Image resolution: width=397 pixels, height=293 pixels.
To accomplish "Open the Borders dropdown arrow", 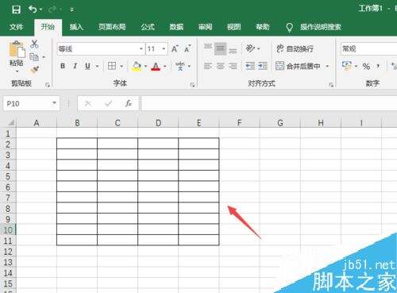I will [121, 66].
